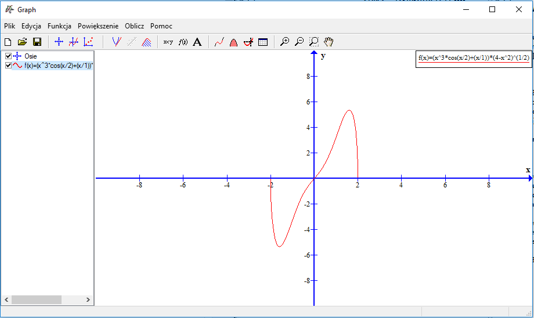Click the right arrow of horizontal scrollbar

point(88,300)
